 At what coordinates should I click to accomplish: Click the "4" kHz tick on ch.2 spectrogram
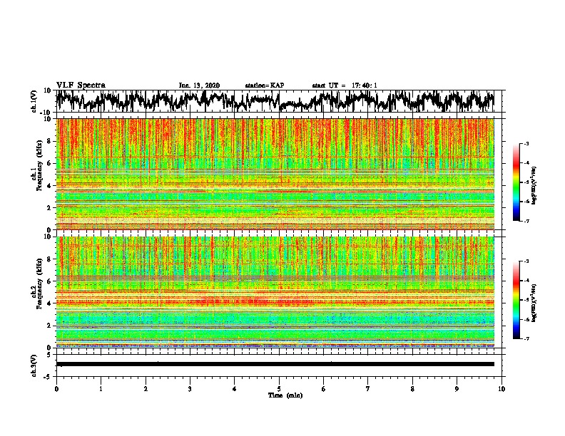pos(50,303)
